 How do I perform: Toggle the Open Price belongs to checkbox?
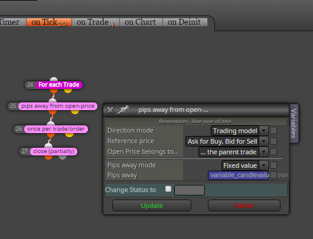273,152
